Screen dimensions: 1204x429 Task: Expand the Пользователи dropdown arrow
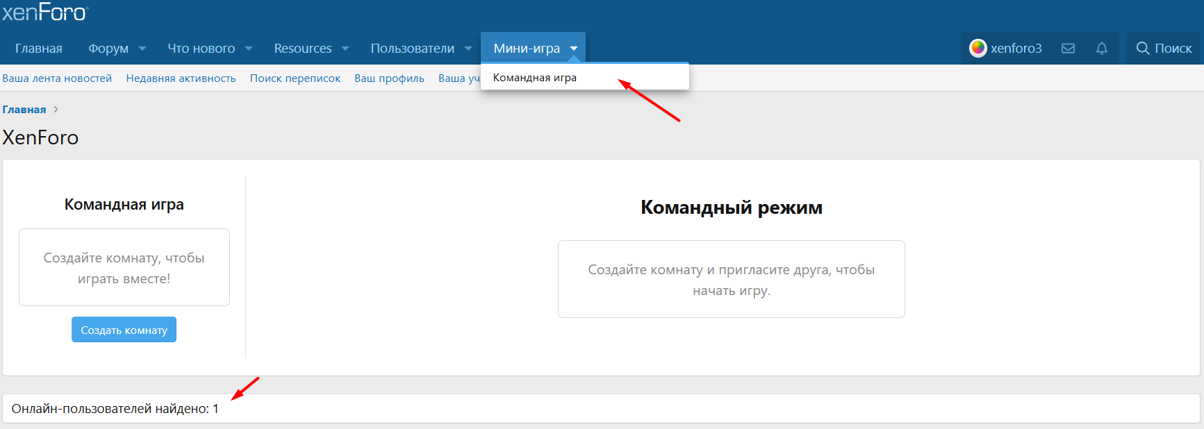(x=468, y=49)
